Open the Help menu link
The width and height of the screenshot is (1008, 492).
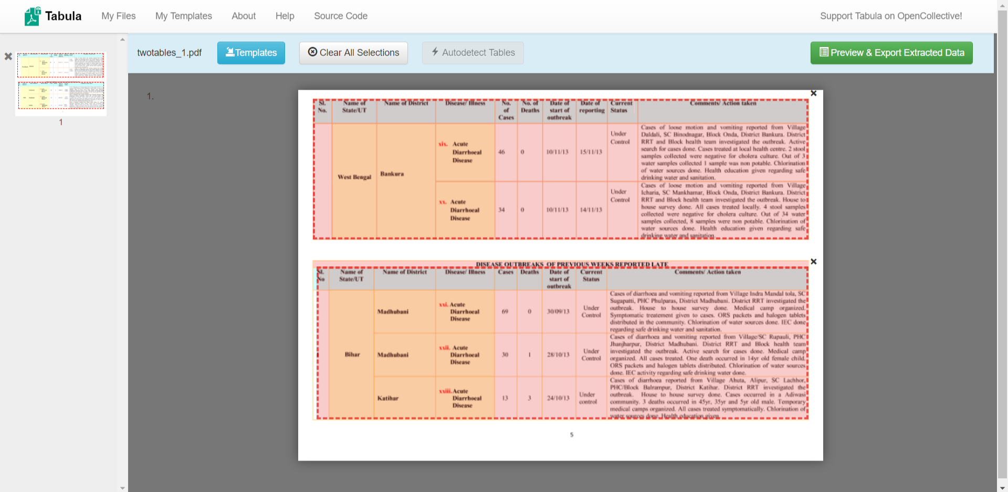[285, 16]
